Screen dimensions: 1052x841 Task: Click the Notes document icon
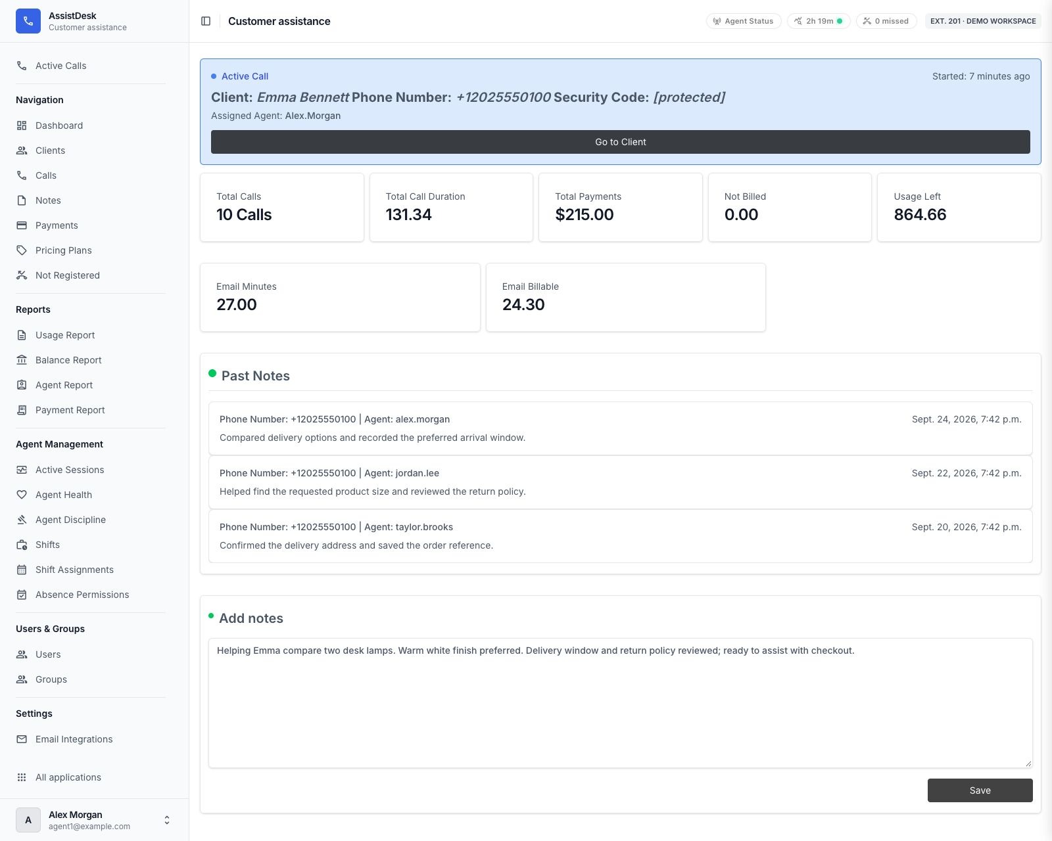(x=22, y=200)
